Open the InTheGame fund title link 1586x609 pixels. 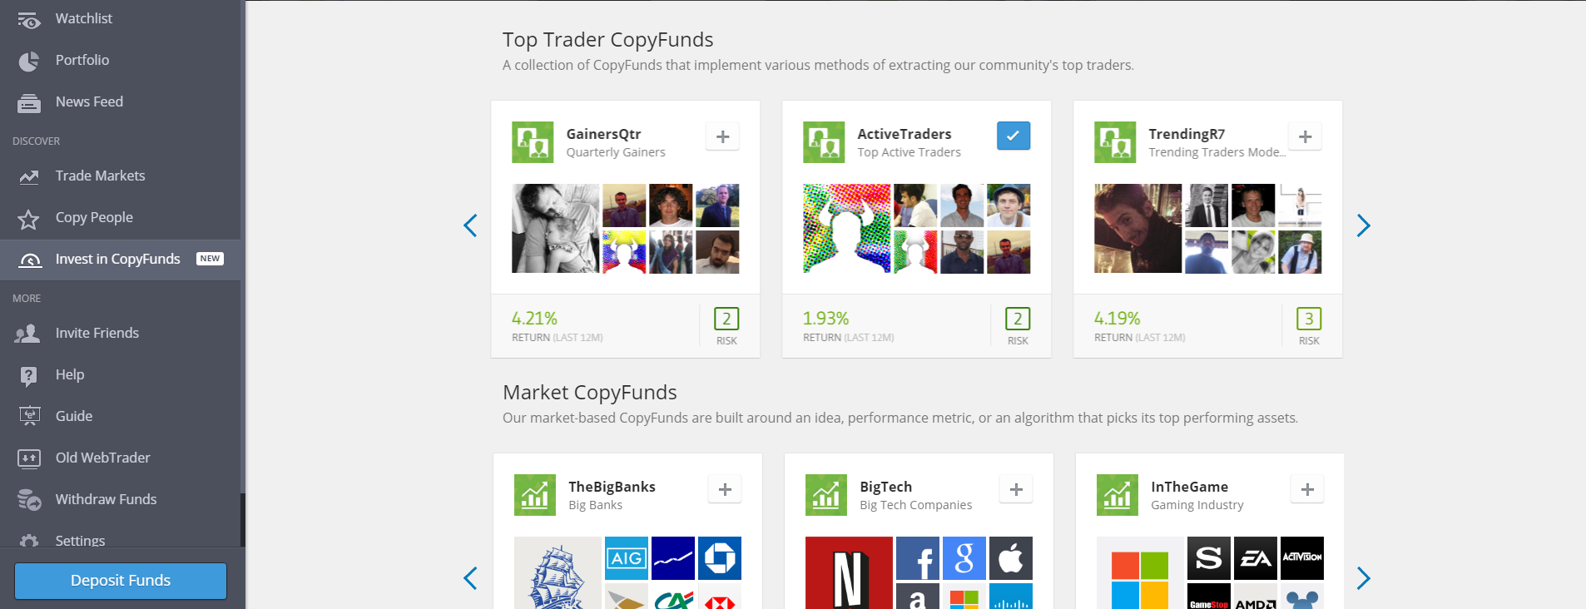[x=1189, y=487]
